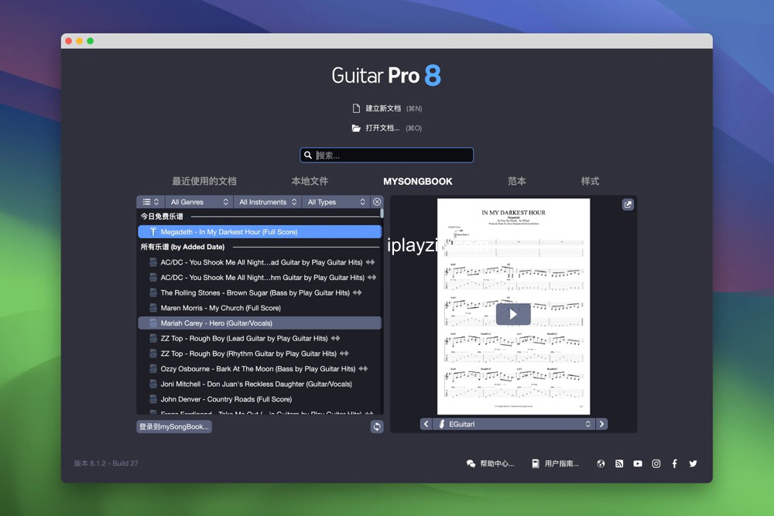Open the Instagram icon
774x516 pixels.
656,463
